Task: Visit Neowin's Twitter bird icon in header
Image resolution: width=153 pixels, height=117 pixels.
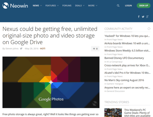Action: click(x=143, y=17)
